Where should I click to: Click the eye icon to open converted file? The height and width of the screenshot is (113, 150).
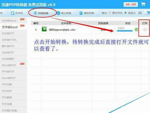pyautogui.click(x=145, y=30)
